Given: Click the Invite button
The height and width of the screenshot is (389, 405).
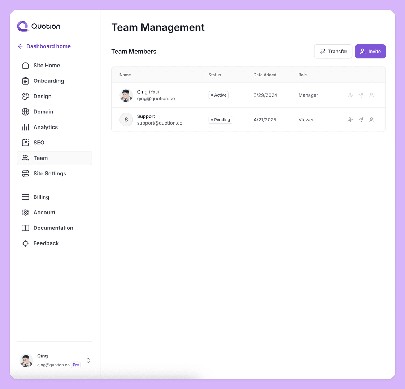Looking at the screenshot, I should (370, 51).
